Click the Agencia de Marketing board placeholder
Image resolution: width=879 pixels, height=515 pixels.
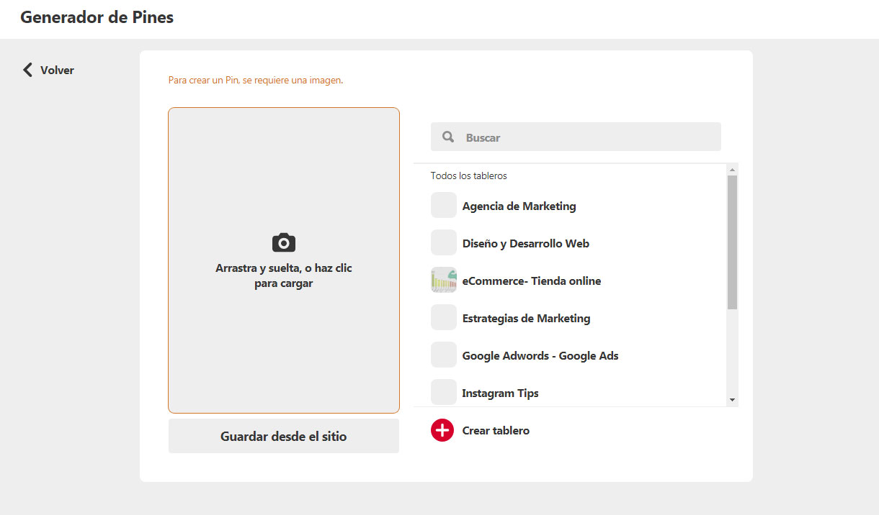(444, 206)
